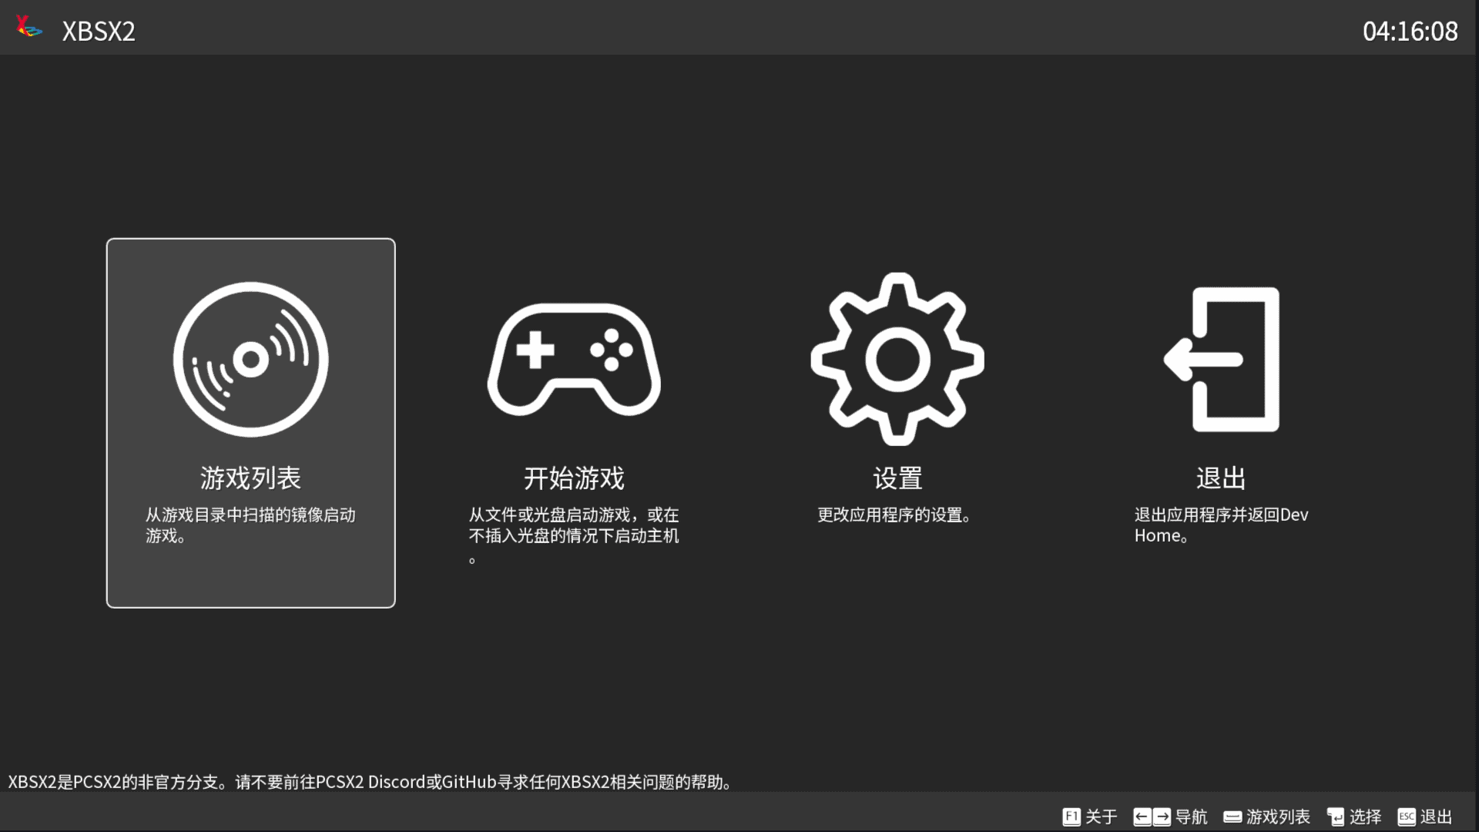Image resolution: width=1479 pixels, height=832 pixels.
Task: Click the spacebar key icon for 游戏列表
Action: (1232, 817)
